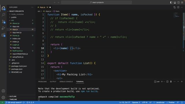Open the Explorer view in activity bar
The width and height of the screenshot is (185, 104).
click(3, 8)
